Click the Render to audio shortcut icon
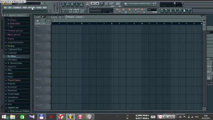The width and height of the screenshot is (213, 120). (x=171, y=10)
